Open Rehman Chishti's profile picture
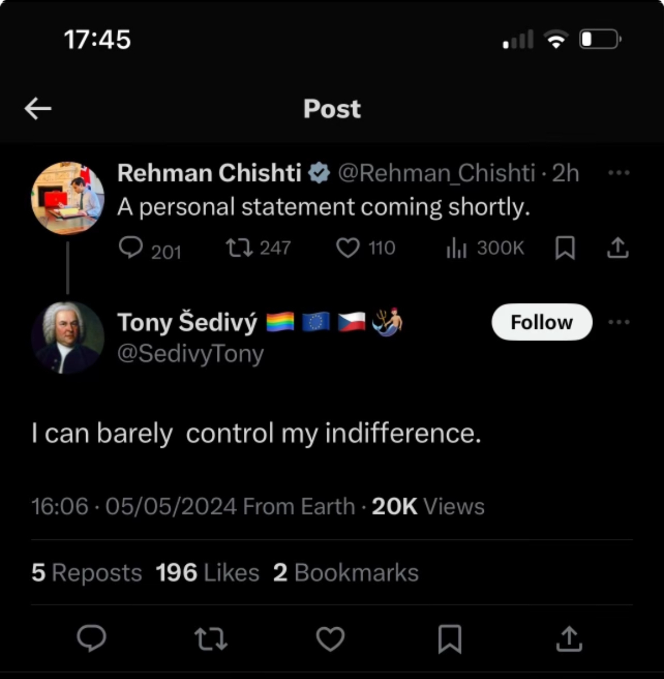 tap(68, 198)
